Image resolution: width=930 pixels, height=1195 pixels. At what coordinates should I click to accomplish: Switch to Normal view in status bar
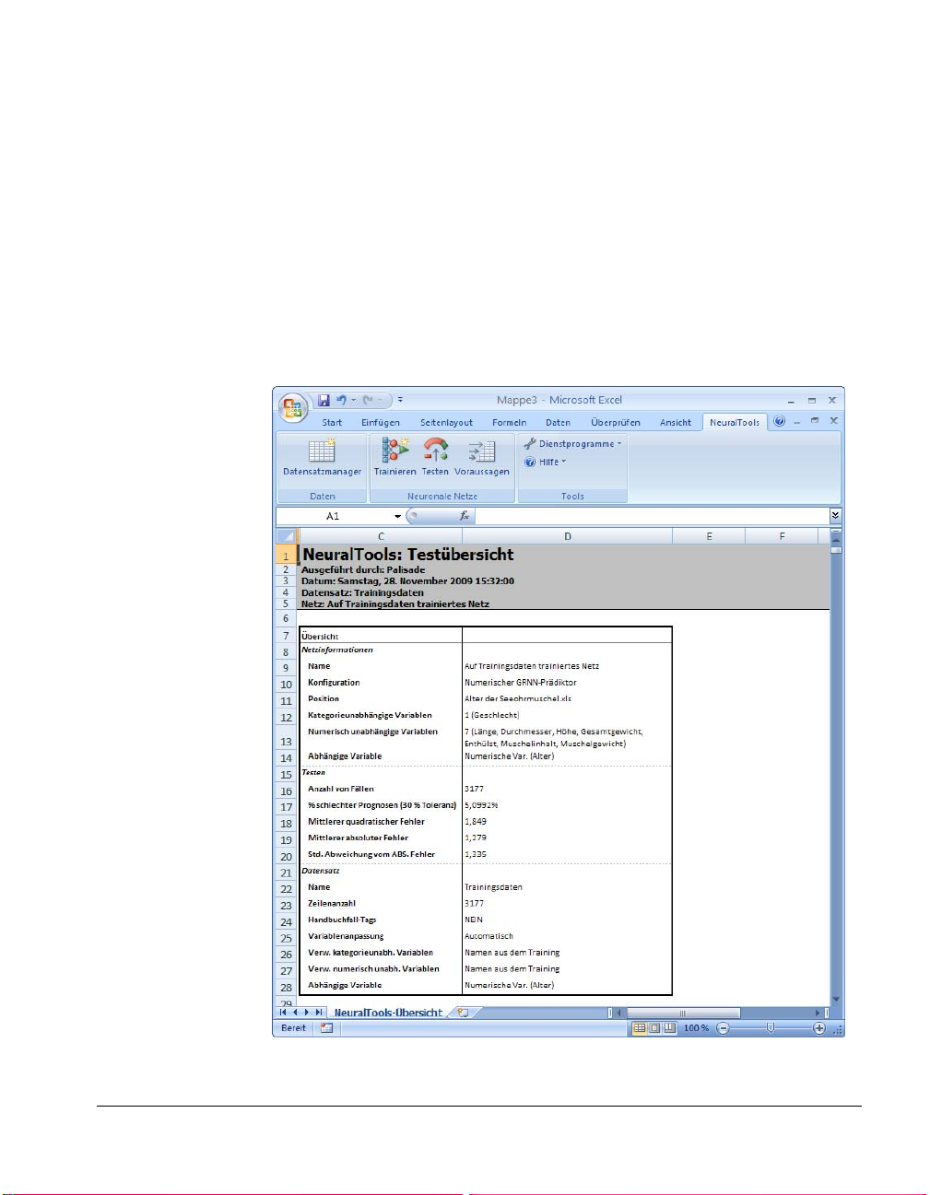point(639,1028)
